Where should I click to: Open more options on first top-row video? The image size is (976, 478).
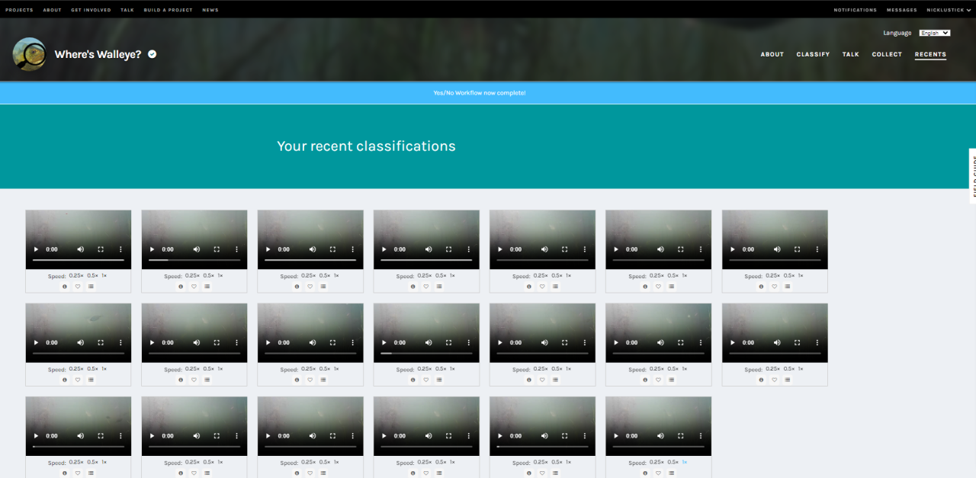pos(120,249)
